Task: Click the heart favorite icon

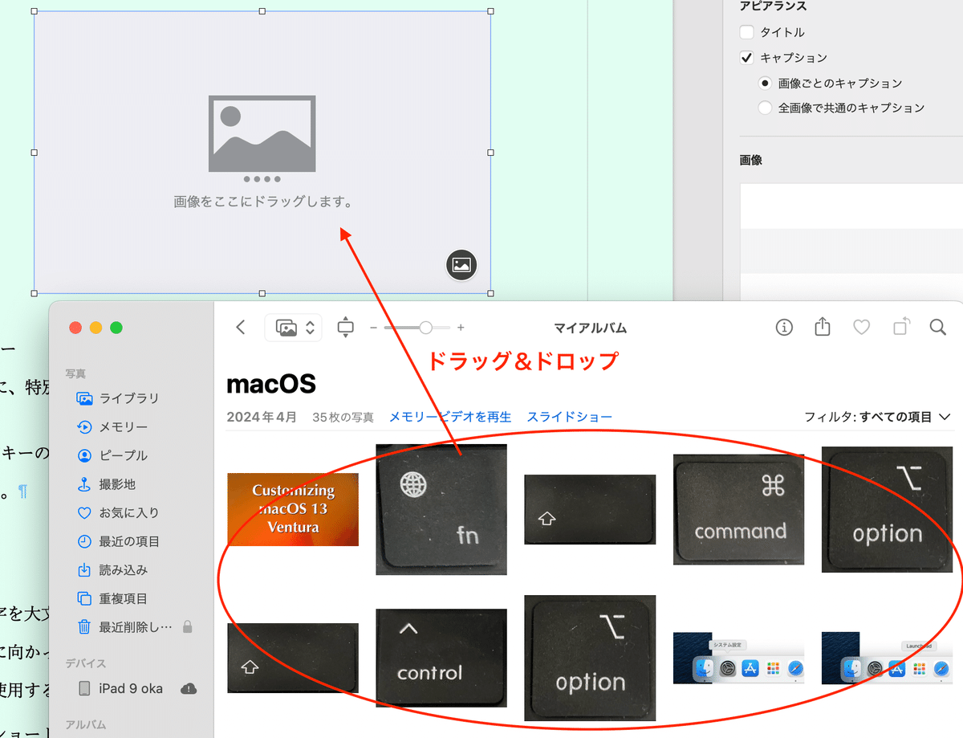Action: [x=861, y=327]
